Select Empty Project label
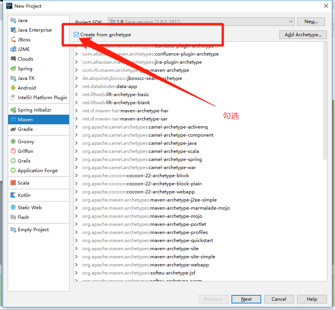 [x=33, y=230]
